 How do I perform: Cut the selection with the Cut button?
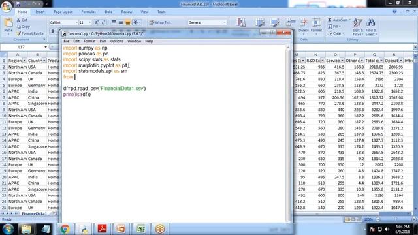[x=22, y=20]
